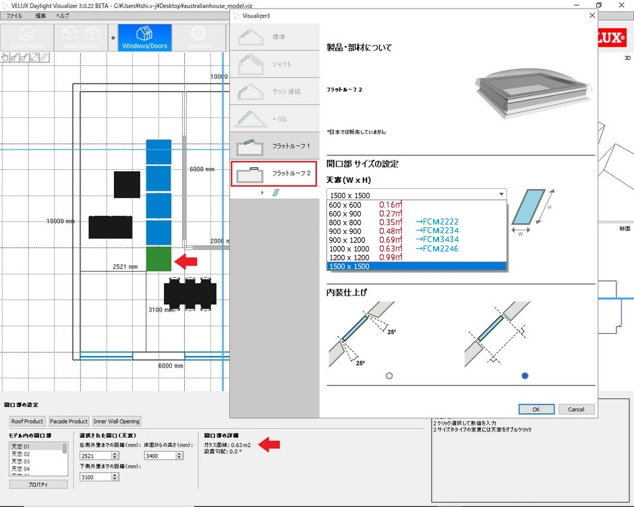The image size is (634, 507).
Task: Open プロパティ for the selected opening
Action: coord(38,484)
